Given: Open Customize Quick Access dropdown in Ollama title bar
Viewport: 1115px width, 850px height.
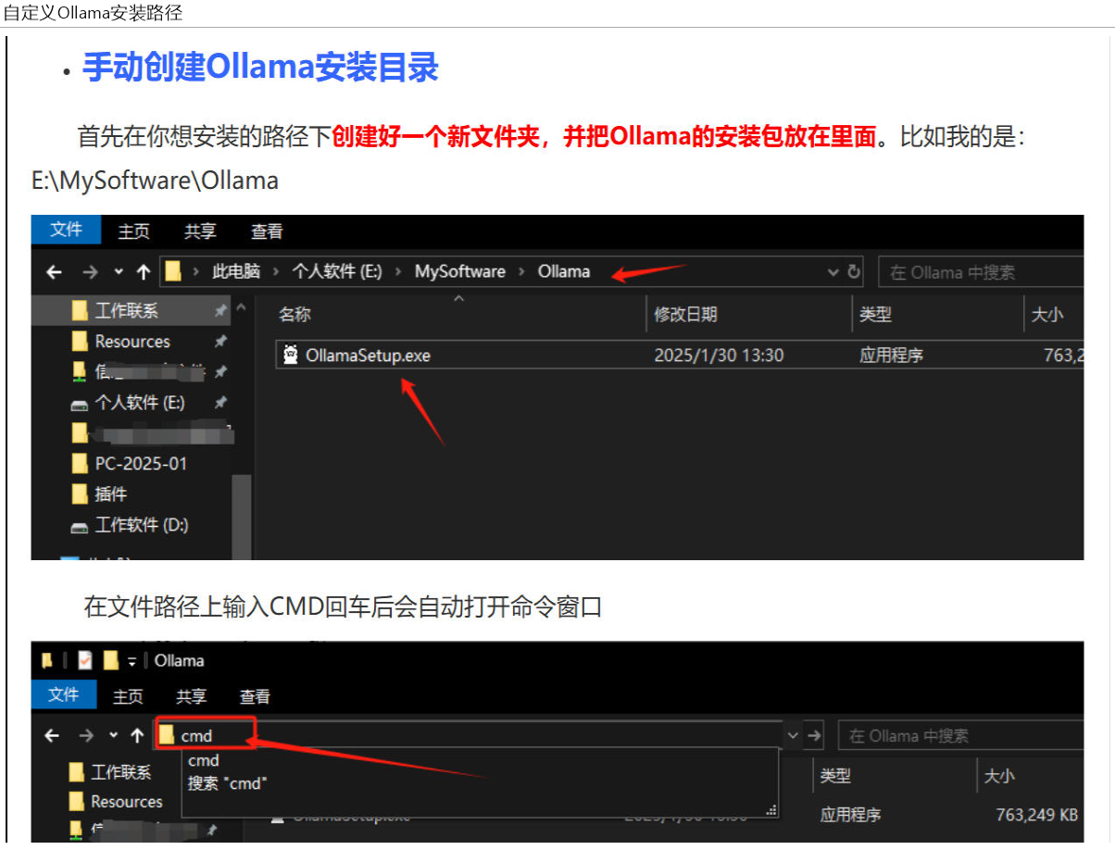Looking at the screenshot, I should (132, 660).
